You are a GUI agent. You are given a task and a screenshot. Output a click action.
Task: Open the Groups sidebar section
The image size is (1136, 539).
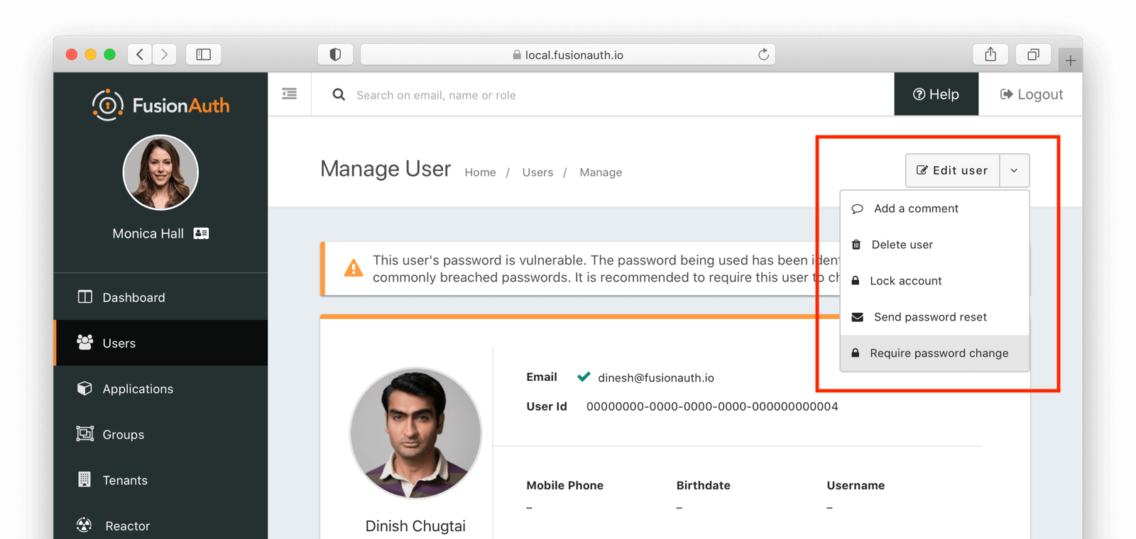tap(161, 434)
